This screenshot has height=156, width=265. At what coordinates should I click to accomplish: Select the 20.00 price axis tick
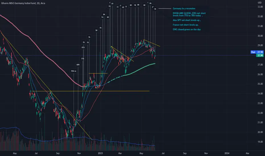click(x=260, y=132)
